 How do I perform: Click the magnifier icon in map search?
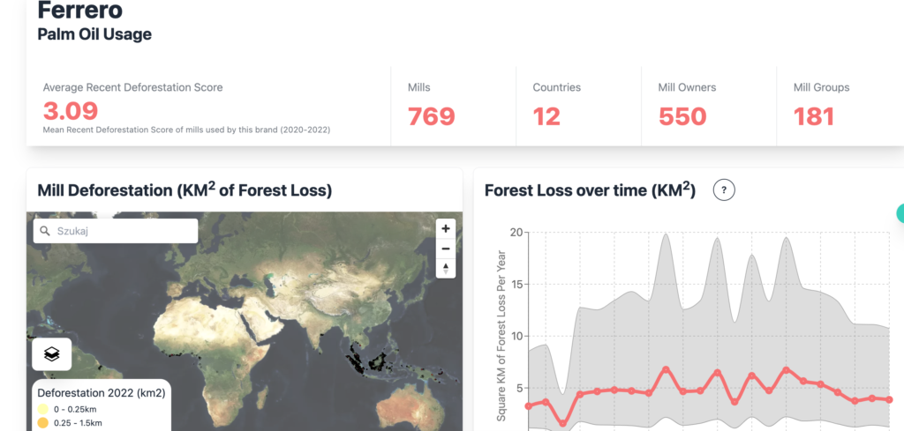44,231
